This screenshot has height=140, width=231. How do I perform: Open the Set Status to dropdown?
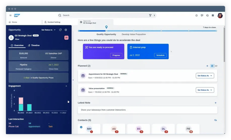coord(48,30)
